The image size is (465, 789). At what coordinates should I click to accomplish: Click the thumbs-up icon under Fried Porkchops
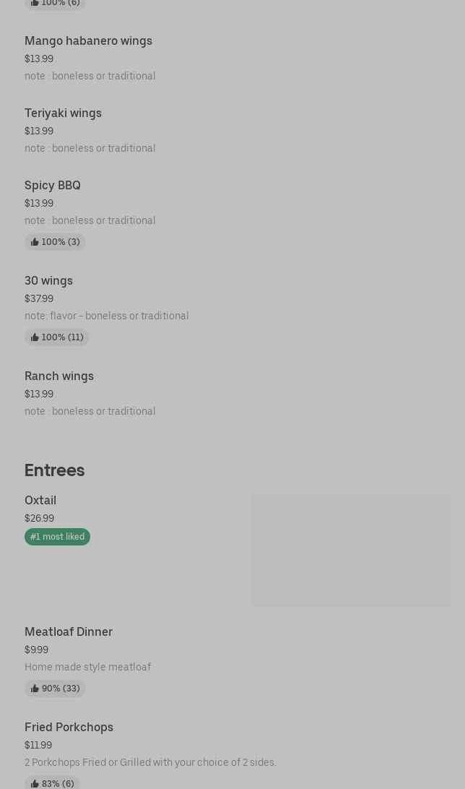(35, 783)
